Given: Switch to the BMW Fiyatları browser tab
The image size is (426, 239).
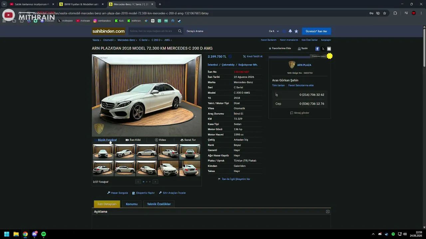Looking at the screenshot, I should click(x=81, y=4).
